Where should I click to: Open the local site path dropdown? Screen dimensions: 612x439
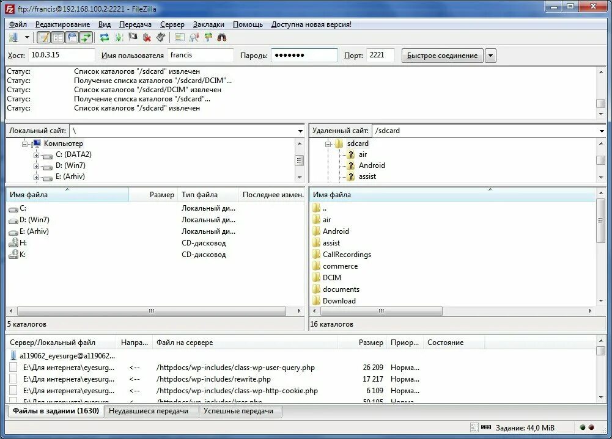[300, 131]
